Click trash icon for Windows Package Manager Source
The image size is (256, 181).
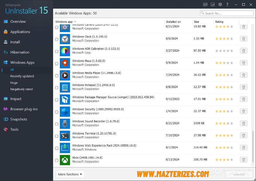pyautogui.click(x=244, y=99)
